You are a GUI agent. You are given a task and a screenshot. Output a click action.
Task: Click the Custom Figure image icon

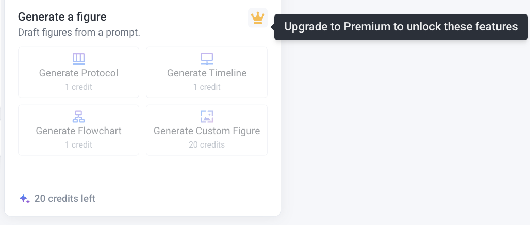tap(207, 116)
